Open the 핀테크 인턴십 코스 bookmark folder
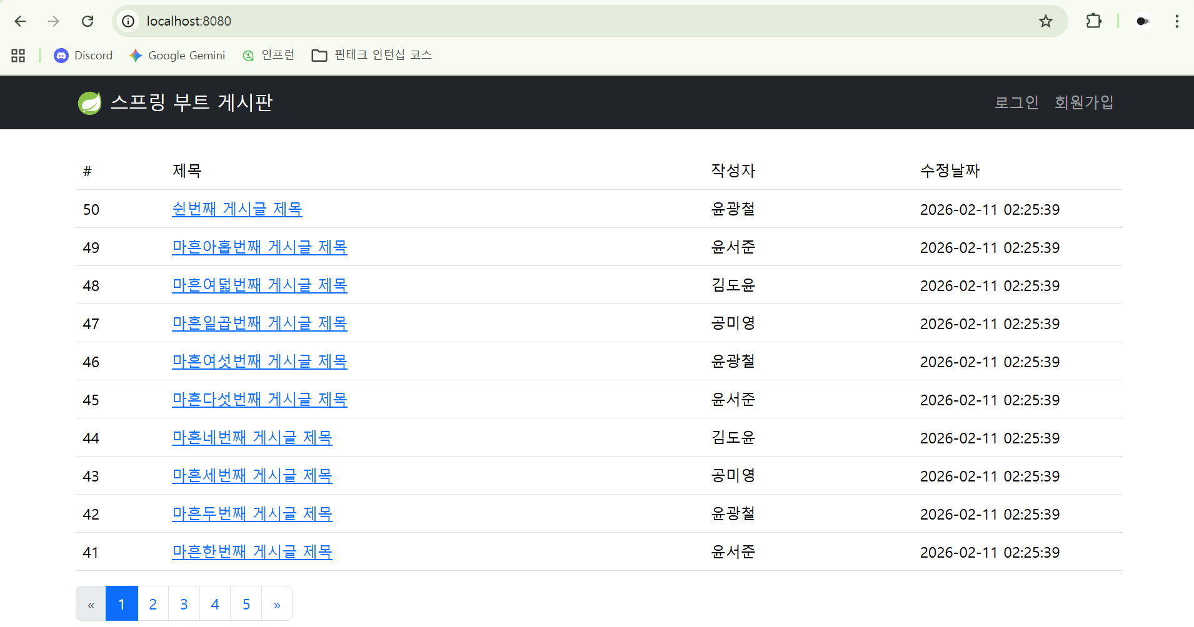The image size is (1194, 627). (x=372, y=56)
